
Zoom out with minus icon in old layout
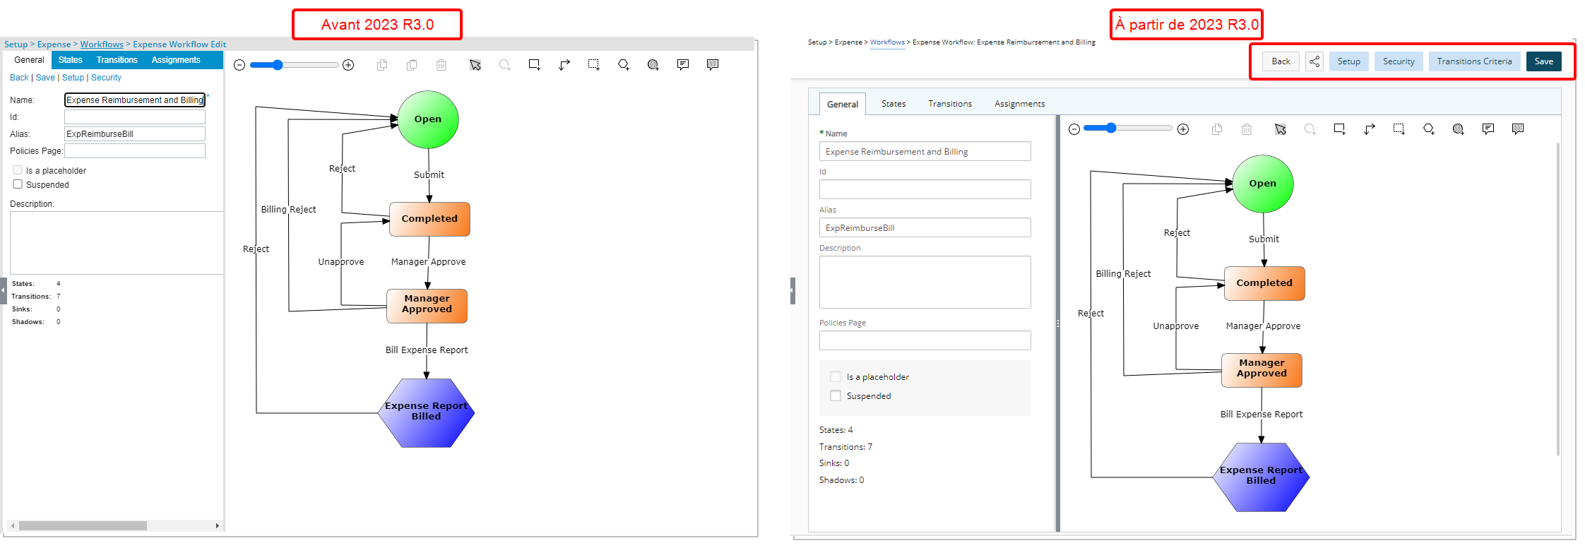239,65
